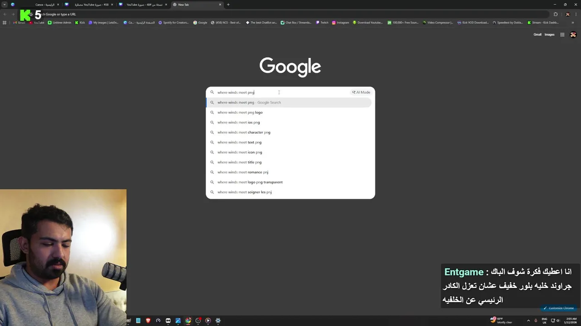Open the Speedtest by Ookla bookmark
The width and height of the screenshot is (581, 326).
click(x=508, y=23)
